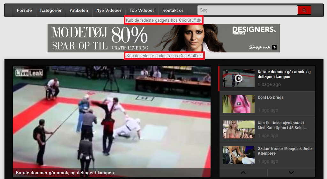Screen dimensions: 327x179
Task: Select Top Videoer in navigation
Action: (142, 10)
